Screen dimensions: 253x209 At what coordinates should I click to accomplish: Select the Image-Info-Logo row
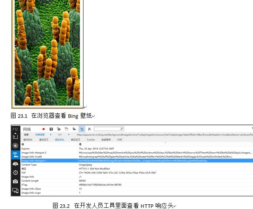(137, 193)
